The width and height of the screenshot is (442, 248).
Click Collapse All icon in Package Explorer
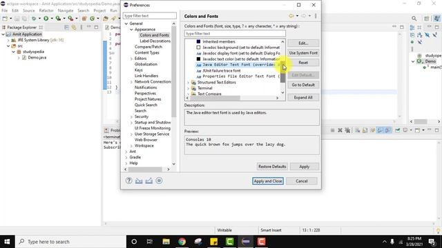click(66, 28)
